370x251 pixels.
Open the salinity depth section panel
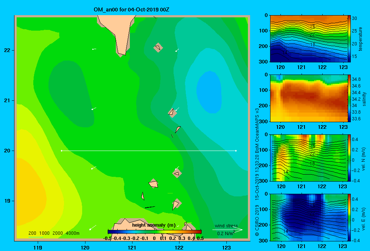309,98
